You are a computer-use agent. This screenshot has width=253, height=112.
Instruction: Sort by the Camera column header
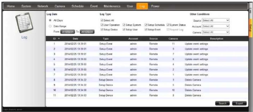tap(174, 39)
